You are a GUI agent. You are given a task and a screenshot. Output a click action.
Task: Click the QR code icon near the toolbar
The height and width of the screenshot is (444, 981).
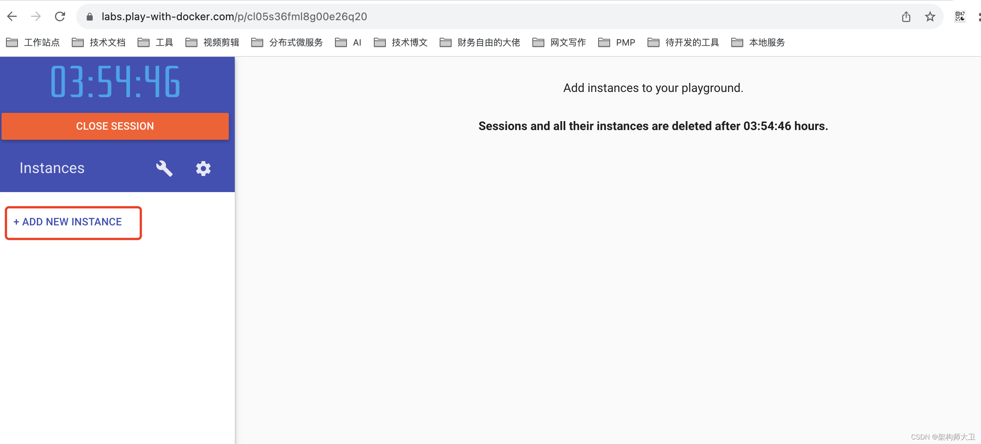960,16
